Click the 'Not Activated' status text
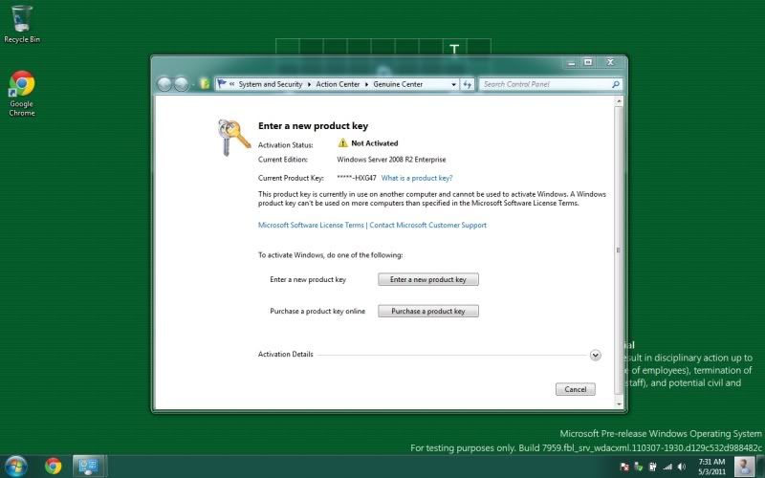This screenshot has width=765, height=478. 375,142
